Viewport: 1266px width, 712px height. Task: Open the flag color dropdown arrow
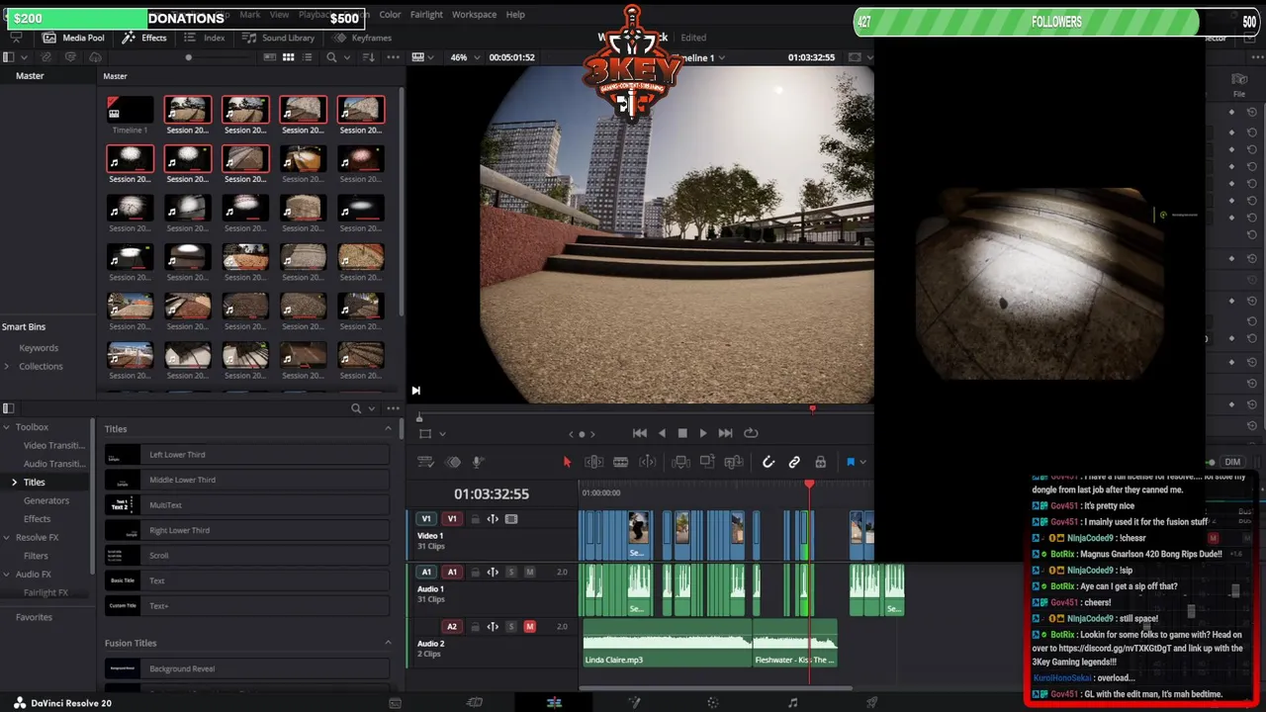(x=863, y=462)
